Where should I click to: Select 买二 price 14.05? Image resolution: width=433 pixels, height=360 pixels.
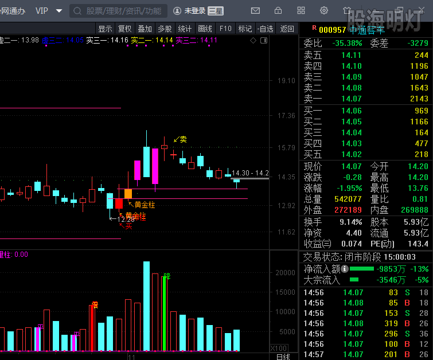[351, 122]
